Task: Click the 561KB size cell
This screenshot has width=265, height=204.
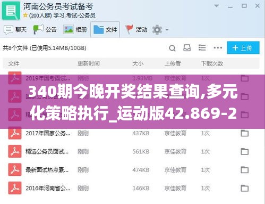Action: click(141, 151)
